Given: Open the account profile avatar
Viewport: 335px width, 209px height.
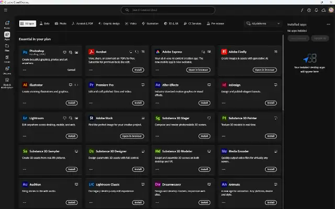Looking at the screenshot, I should coord(331,10).
